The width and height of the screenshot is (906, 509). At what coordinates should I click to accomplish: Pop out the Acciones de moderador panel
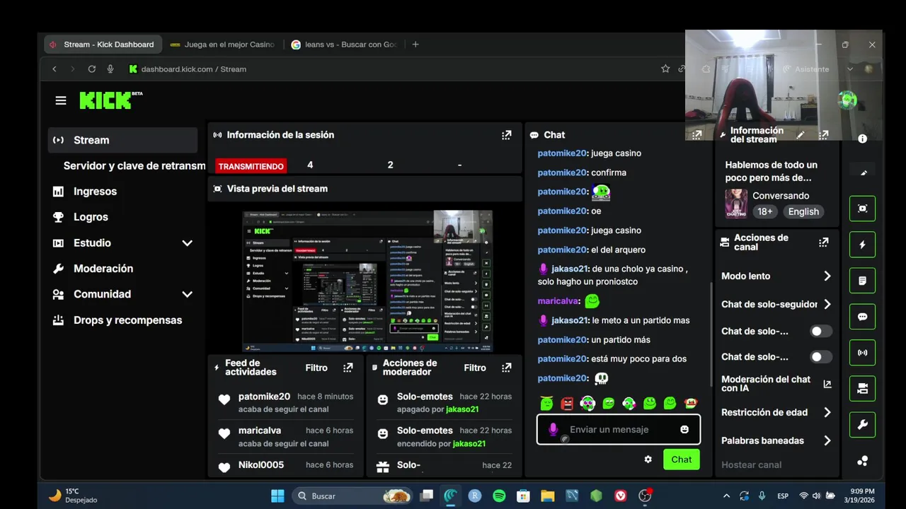coord(506,368)
